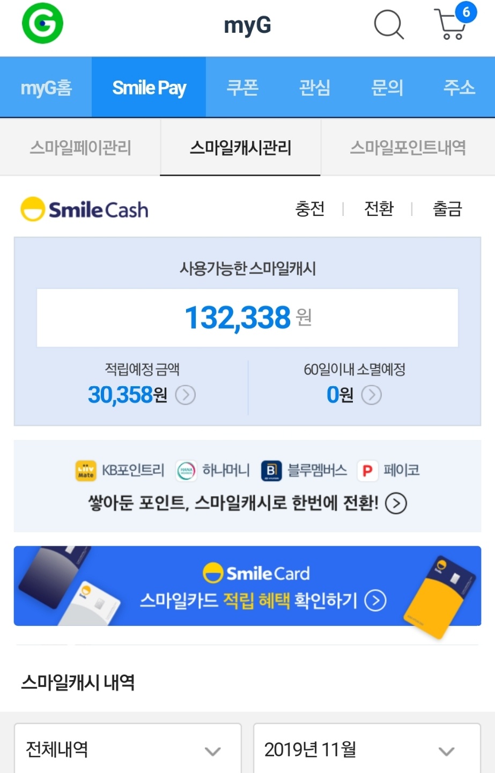Tap the 충전 charge link
Image resolution: width=495 pixels, height=773 pixels.
point(310,208)
